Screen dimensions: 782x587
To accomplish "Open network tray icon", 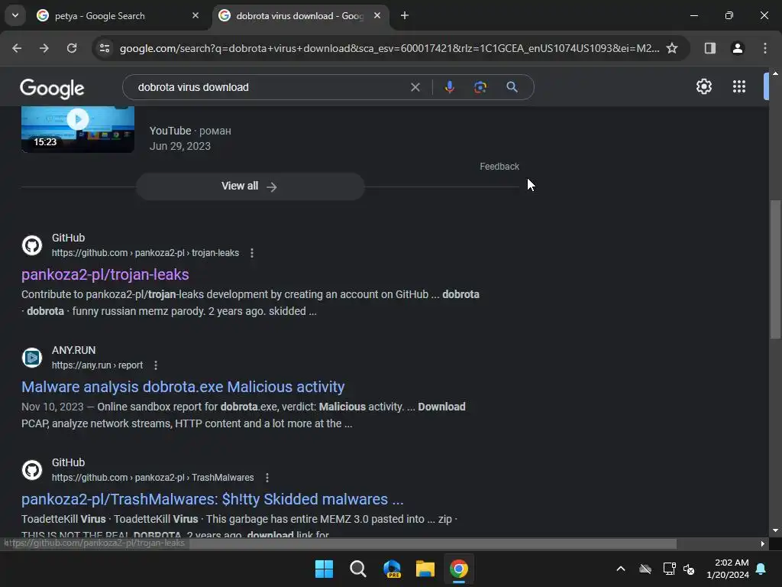I will pos(669,569).
